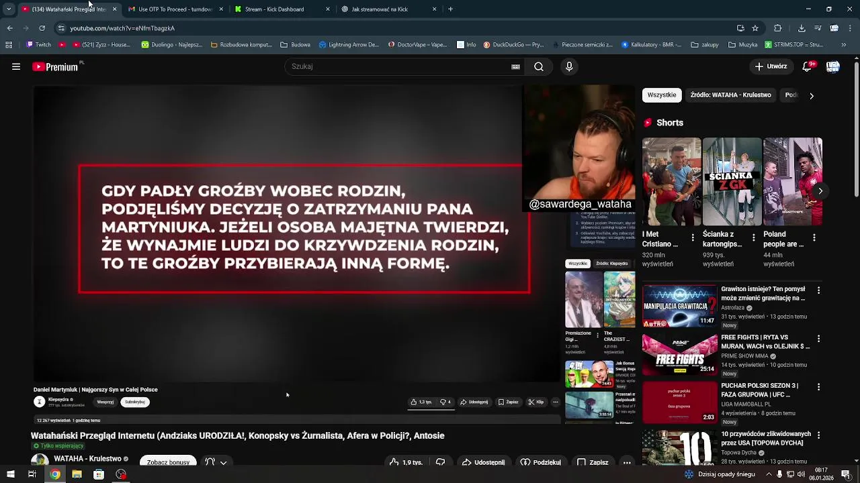This screenshot has width=860, height=483.
Task: Open the Duolingo bookmark
Action: click(172, 45)
